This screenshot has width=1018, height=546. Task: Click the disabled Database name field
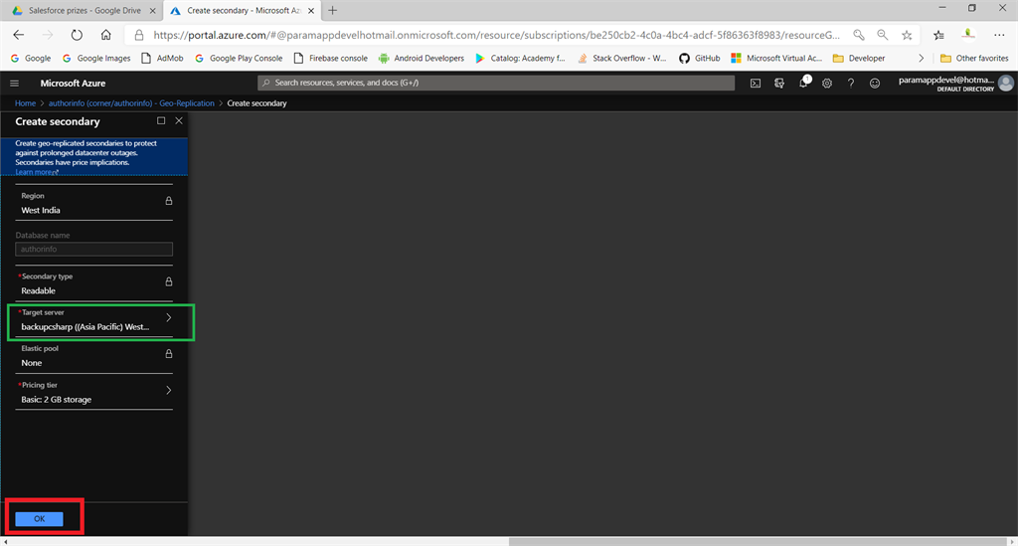point(94,249)
